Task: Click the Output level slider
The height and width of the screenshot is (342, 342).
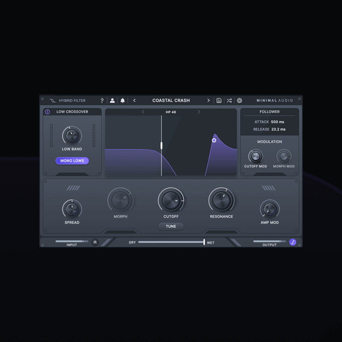Action: 270,241
